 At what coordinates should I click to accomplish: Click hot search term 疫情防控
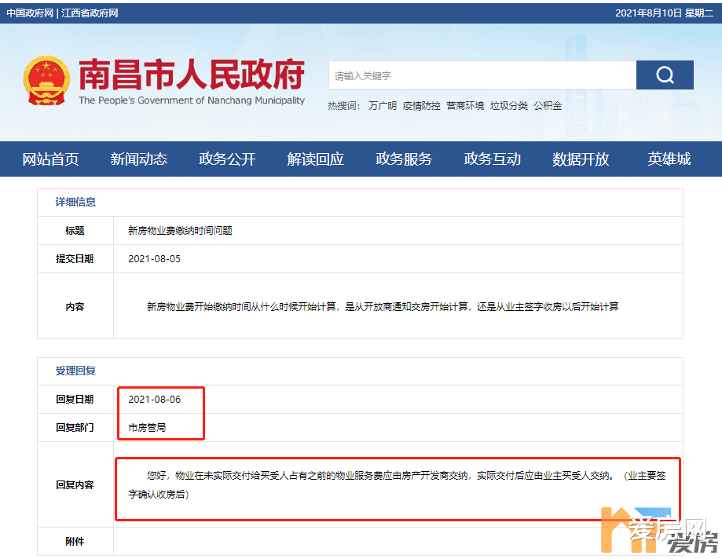point(421,106)
